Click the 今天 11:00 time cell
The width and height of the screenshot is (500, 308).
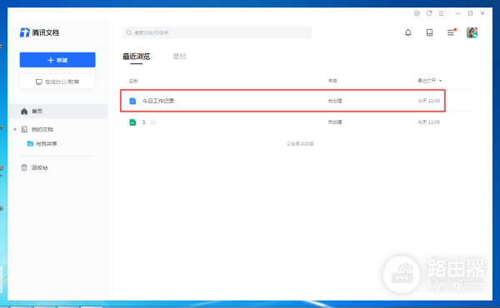(x=429, y=122)
